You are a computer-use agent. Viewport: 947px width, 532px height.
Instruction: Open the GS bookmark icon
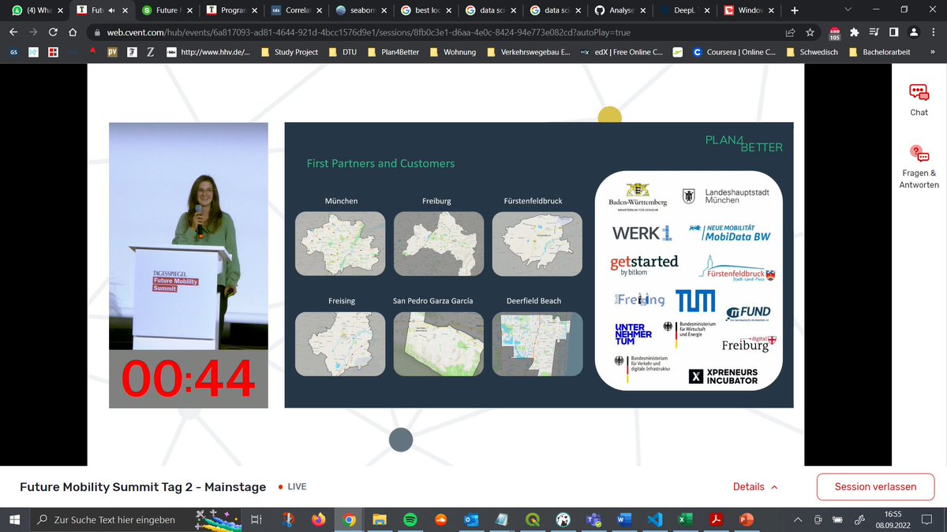[x=14, y=52]
